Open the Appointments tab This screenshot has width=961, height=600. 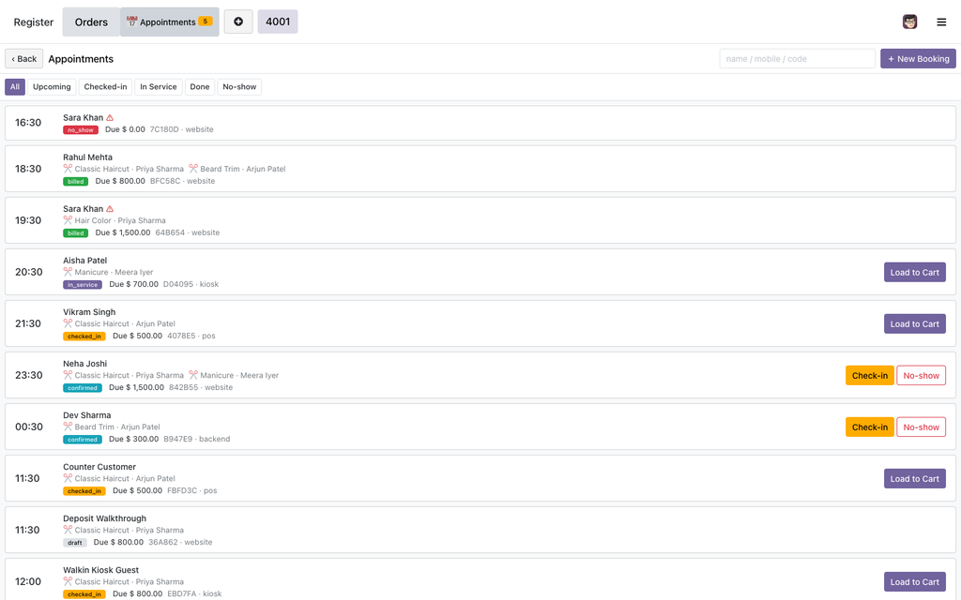[x=169, y=22]
